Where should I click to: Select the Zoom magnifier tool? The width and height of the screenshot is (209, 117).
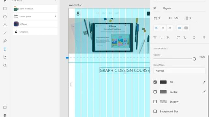click(x=5, y=65)
